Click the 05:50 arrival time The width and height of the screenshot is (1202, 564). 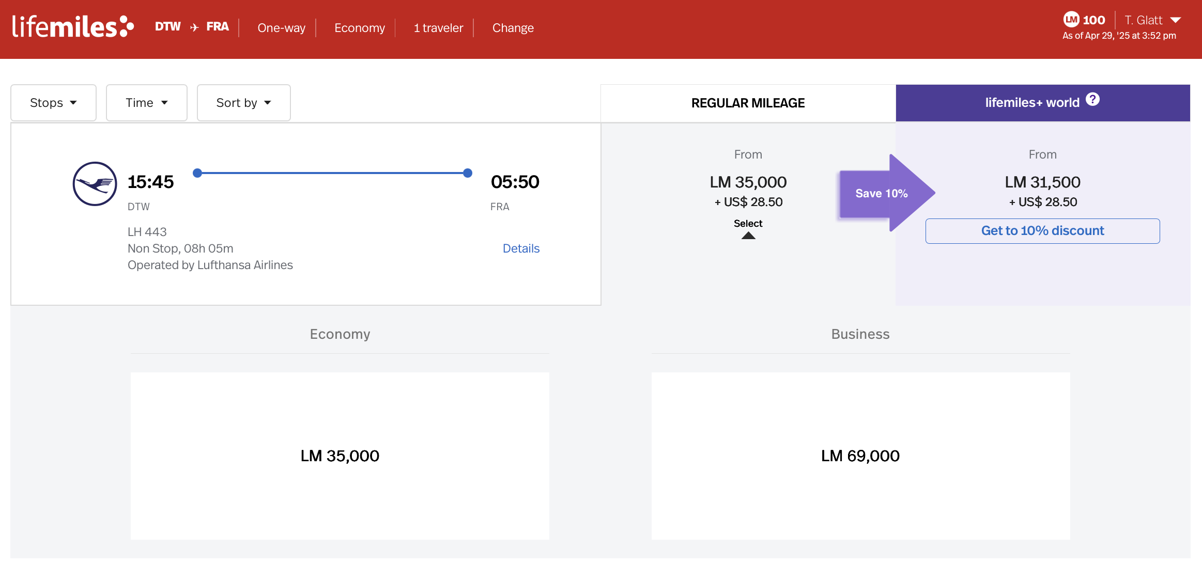click(515, 182)
